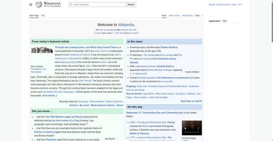273x141 pixels.
Task: Click the Donate link
Action: point(212,4)
